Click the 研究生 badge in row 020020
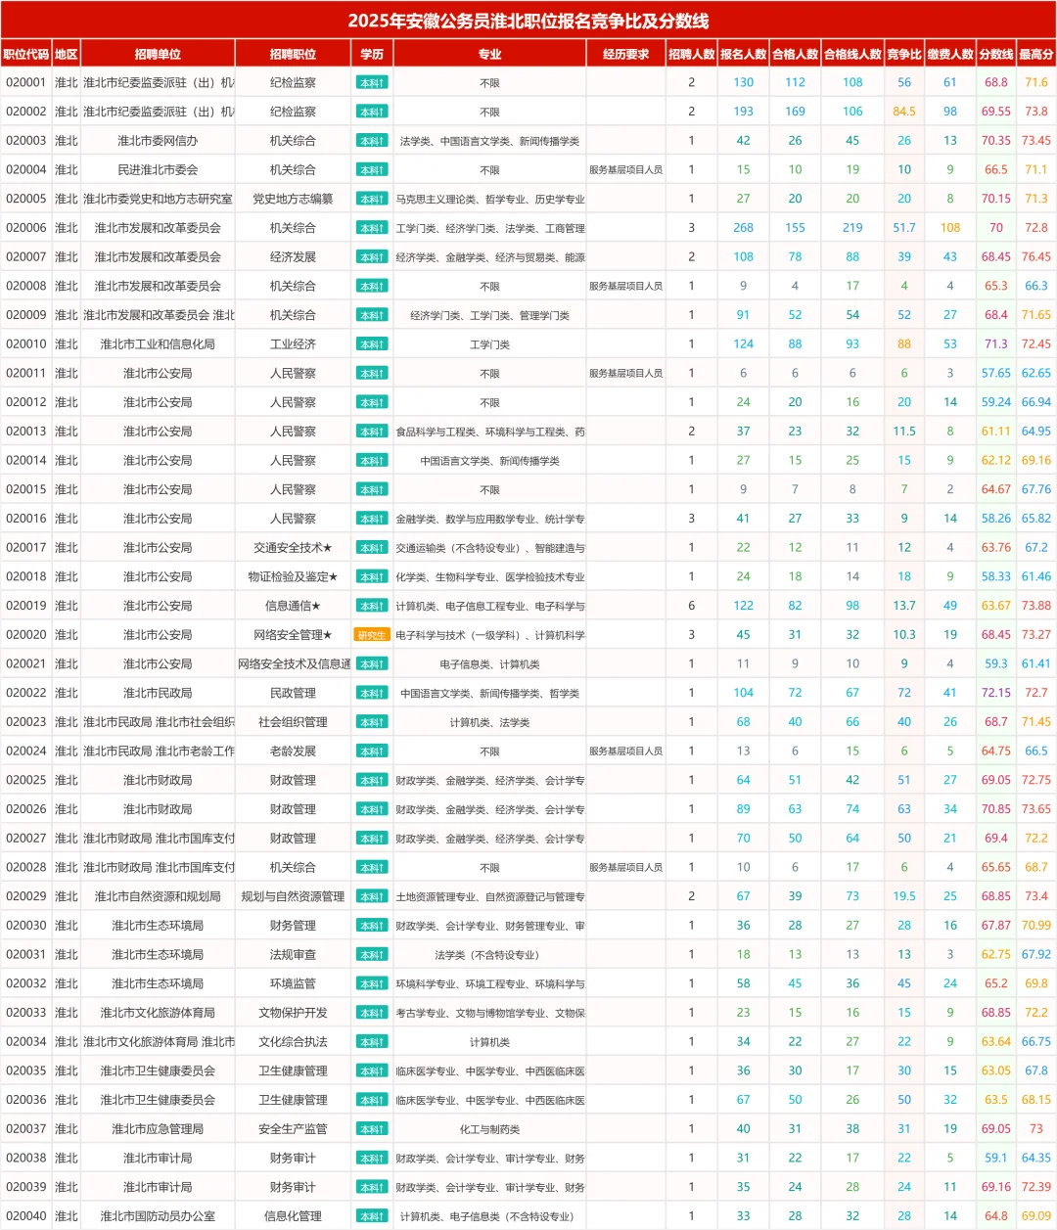 click(372, 635)
